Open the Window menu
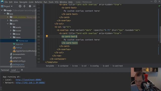 pos(63,2)
